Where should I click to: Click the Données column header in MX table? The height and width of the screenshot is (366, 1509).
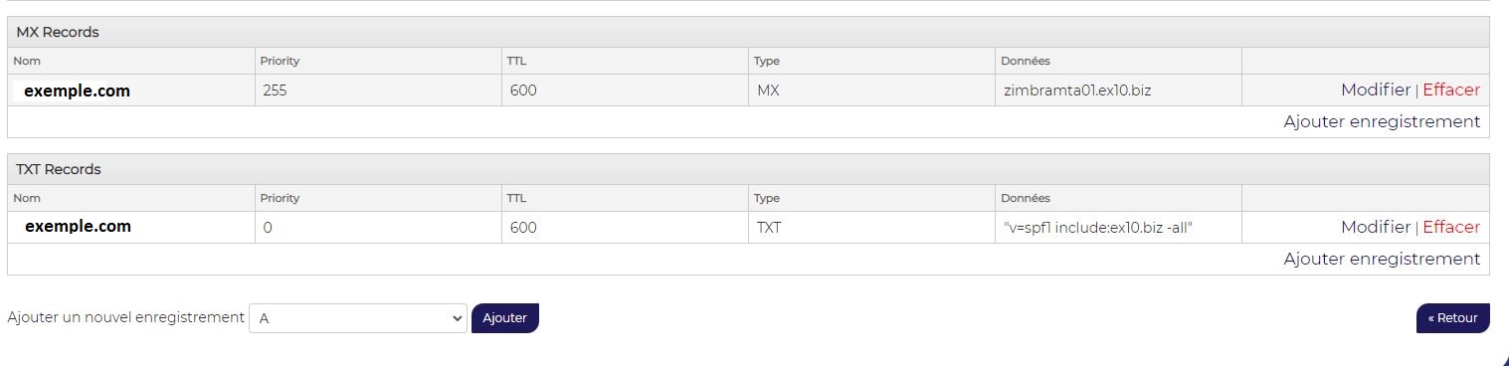pyautogui.click(x=1026, y=61)
